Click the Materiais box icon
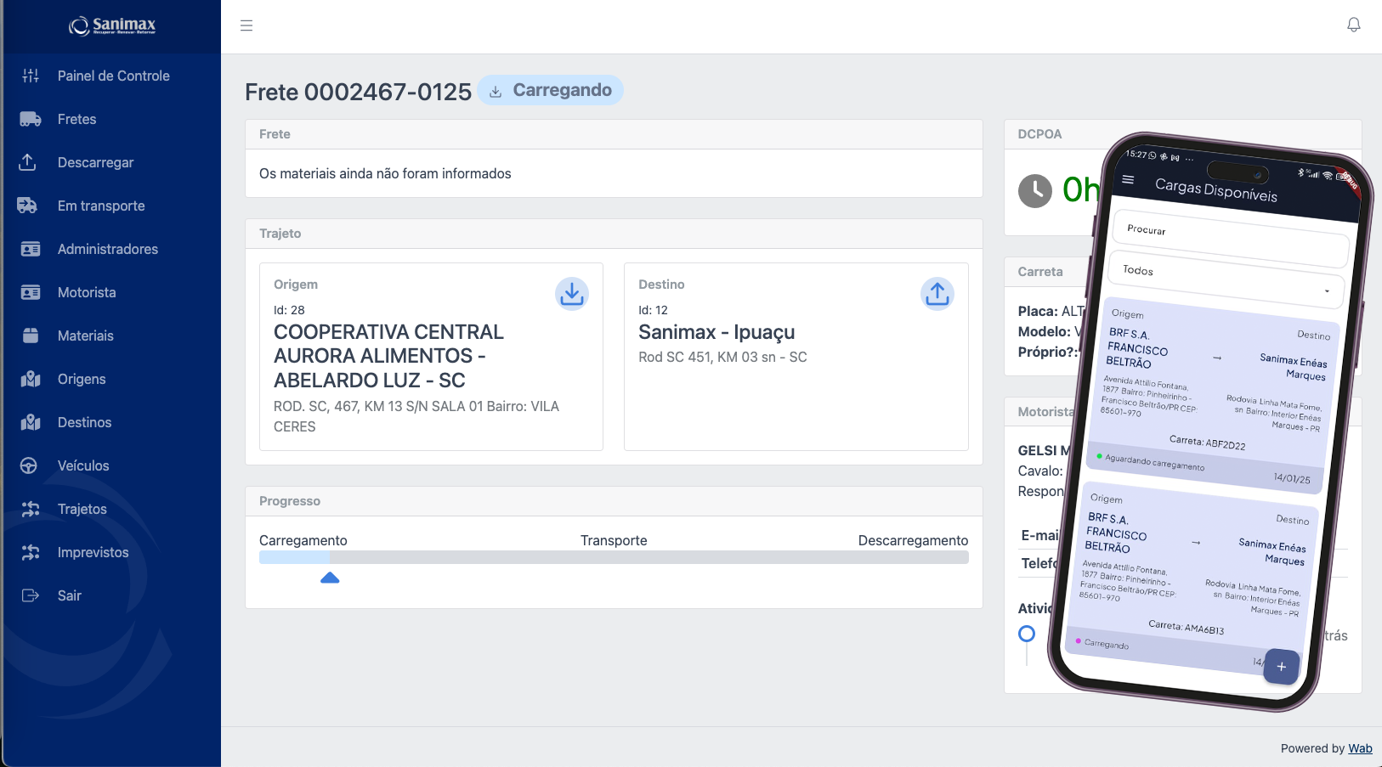The width and height of the screenshot is (1382, 767). click(31, 336)
